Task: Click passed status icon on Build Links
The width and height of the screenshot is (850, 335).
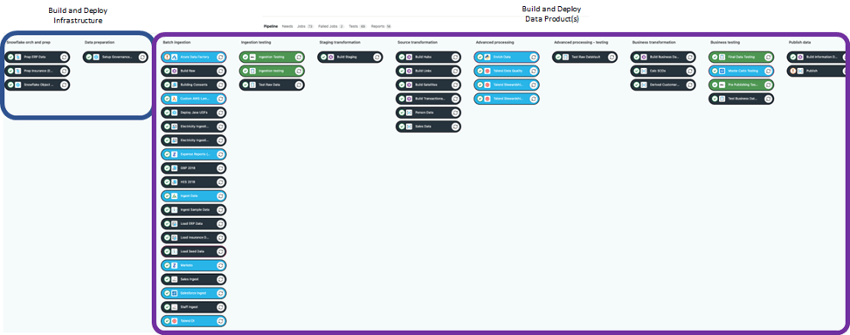Action: 402,71
